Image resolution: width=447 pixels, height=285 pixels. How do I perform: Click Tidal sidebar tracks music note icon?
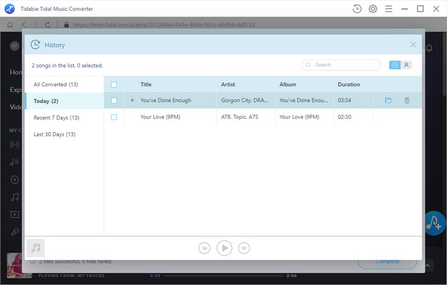point(15,197)
